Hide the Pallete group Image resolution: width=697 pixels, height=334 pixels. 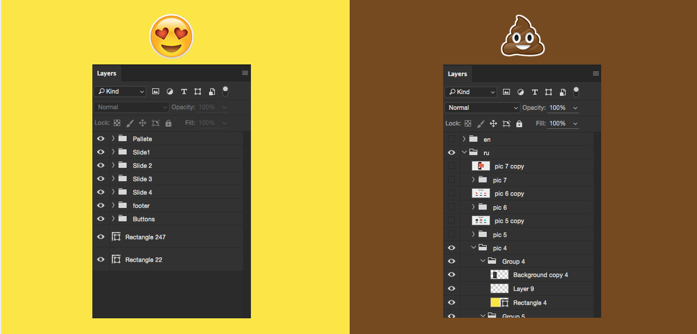(x=101, y=139)
